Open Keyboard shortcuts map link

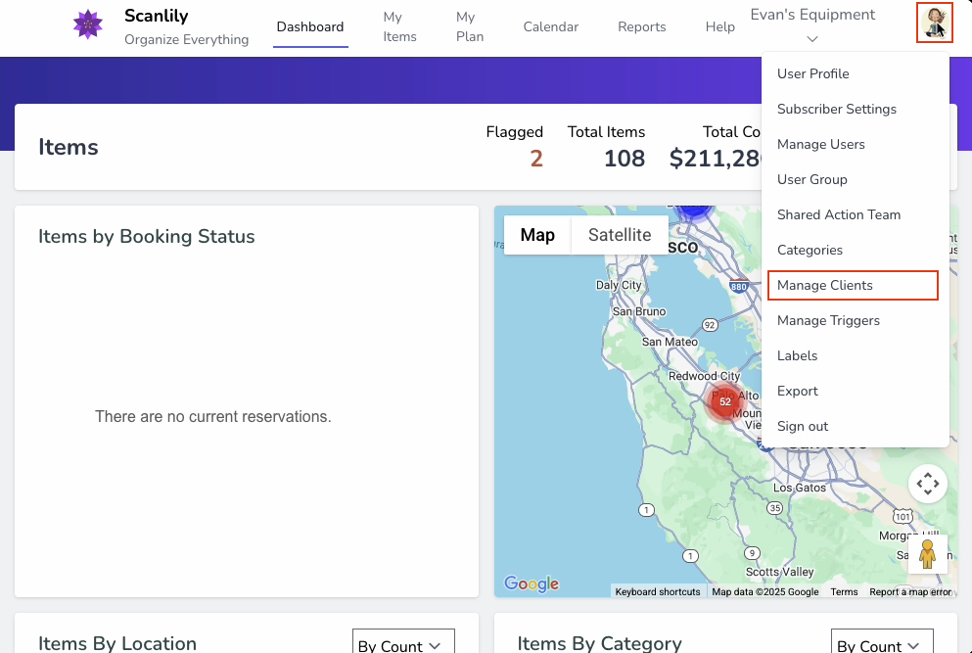click(658, 591)
